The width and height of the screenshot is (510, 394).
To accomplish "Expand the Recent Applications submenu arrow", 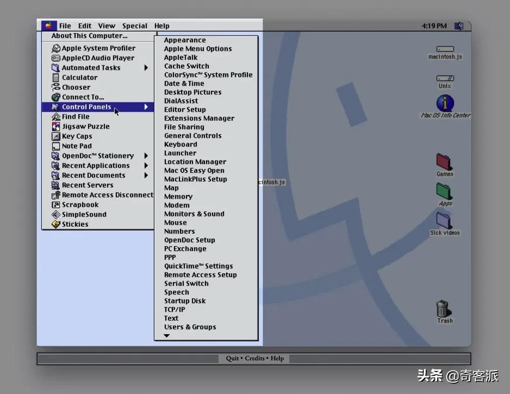I will coord(146,166).
